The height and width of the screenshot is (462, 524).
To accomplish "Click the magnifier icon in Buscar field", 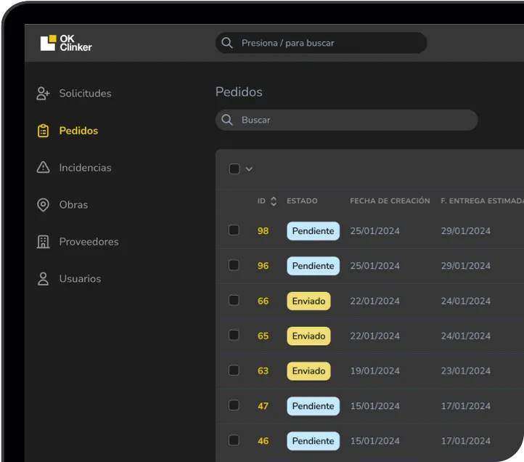I will click(x=227, y=120).
